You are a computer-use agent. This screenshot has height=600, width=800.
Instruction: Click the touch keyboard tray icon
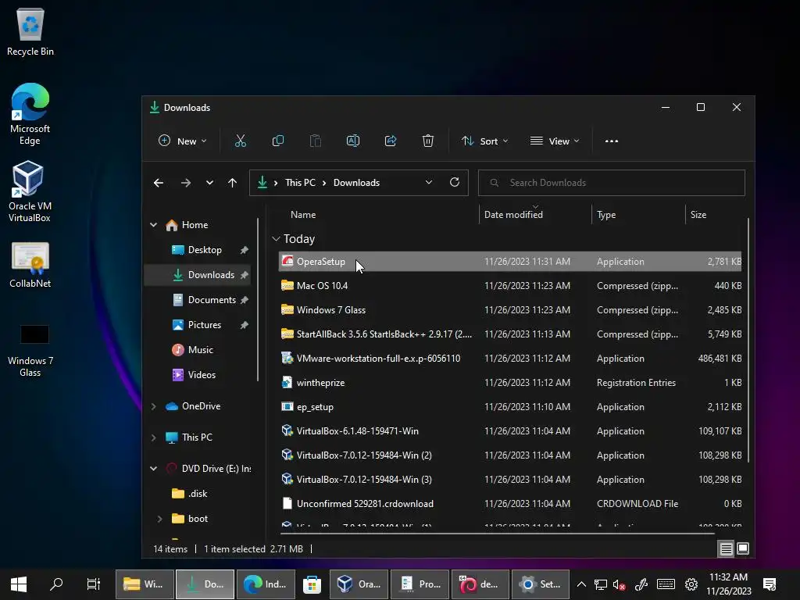(666, 584)
